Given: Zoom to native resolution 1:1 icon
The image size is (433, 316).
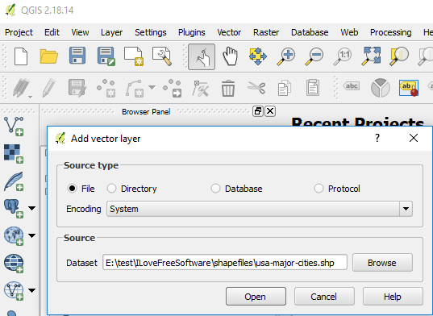Looking at the screenshot, I should pyautogui.click(x=343, y=56).
